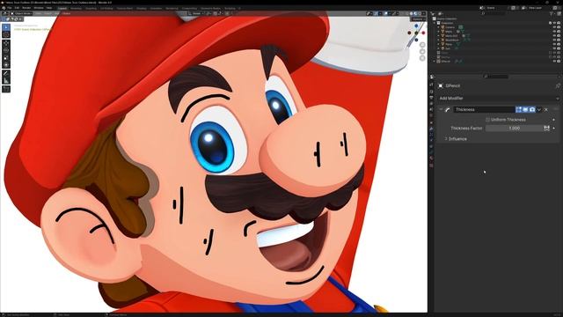Screen dimensions: 563x317
Task: Toggle Thickness modifier edit mode display
Action: (518, 109)
